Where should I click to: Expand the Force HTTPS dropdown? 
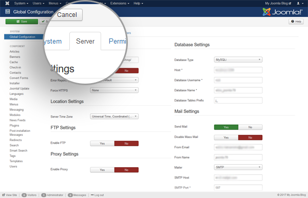[x=114, y=90]
